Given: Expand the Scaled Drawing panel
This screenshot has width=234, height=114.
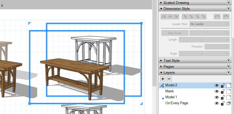Looking at the screenshot, I should click(x=161, y=3).
